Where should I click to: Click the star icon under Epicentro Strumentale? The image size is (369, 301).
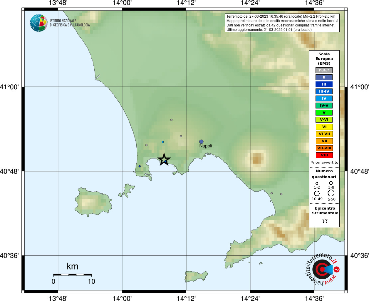pos(325,220)
